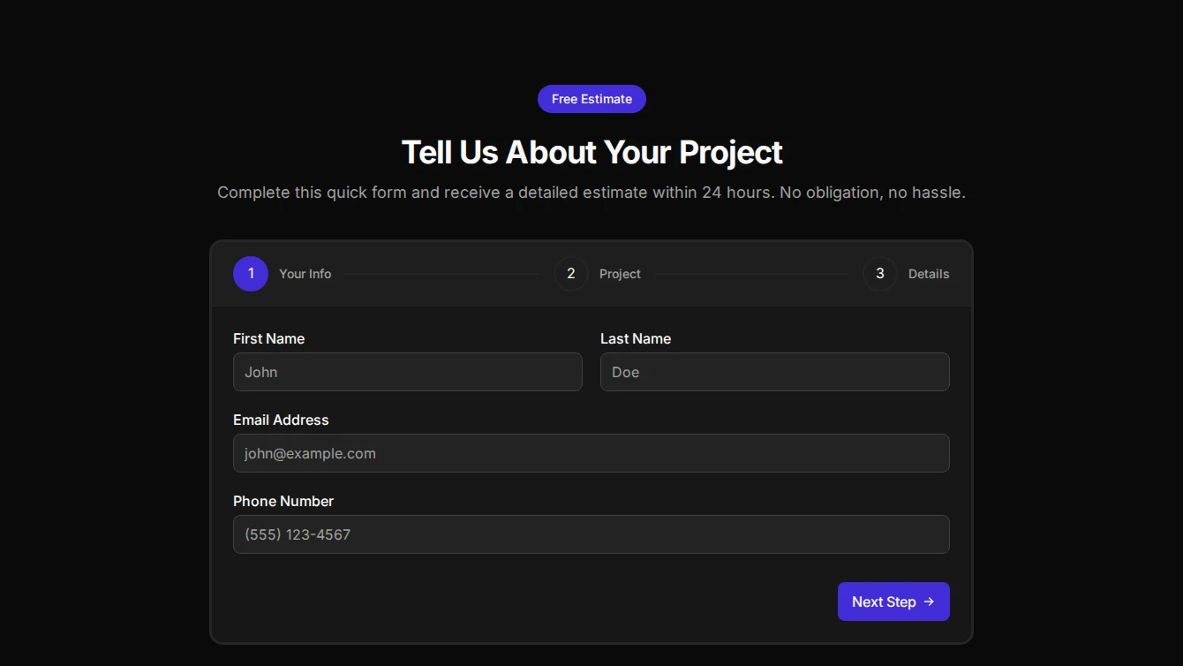The width and height of the screenshot is (1183, 666).
Task: Click the 'Tell Us About Your Project' heading
Action: (x=591, y=152)
